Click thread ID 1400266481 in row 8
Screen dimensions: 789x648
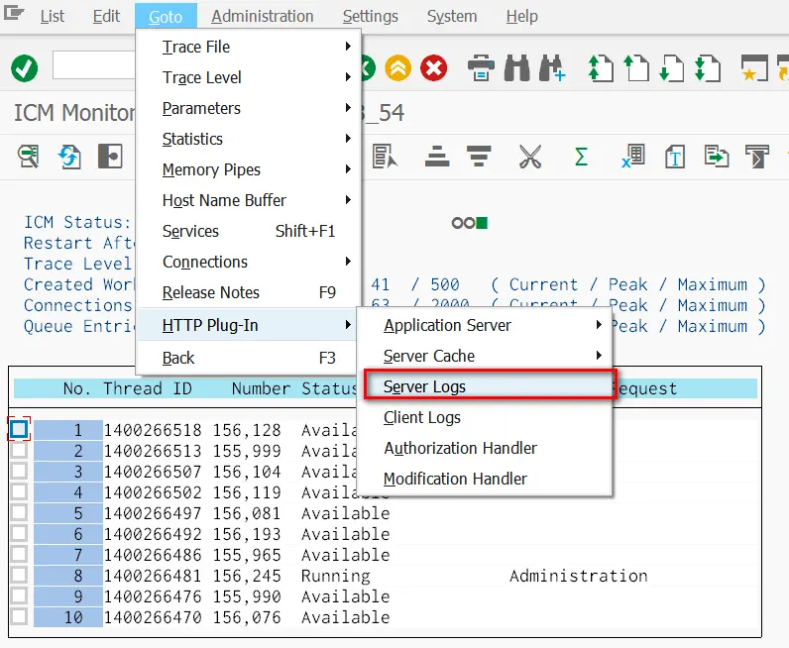click(x=153, y=575)
